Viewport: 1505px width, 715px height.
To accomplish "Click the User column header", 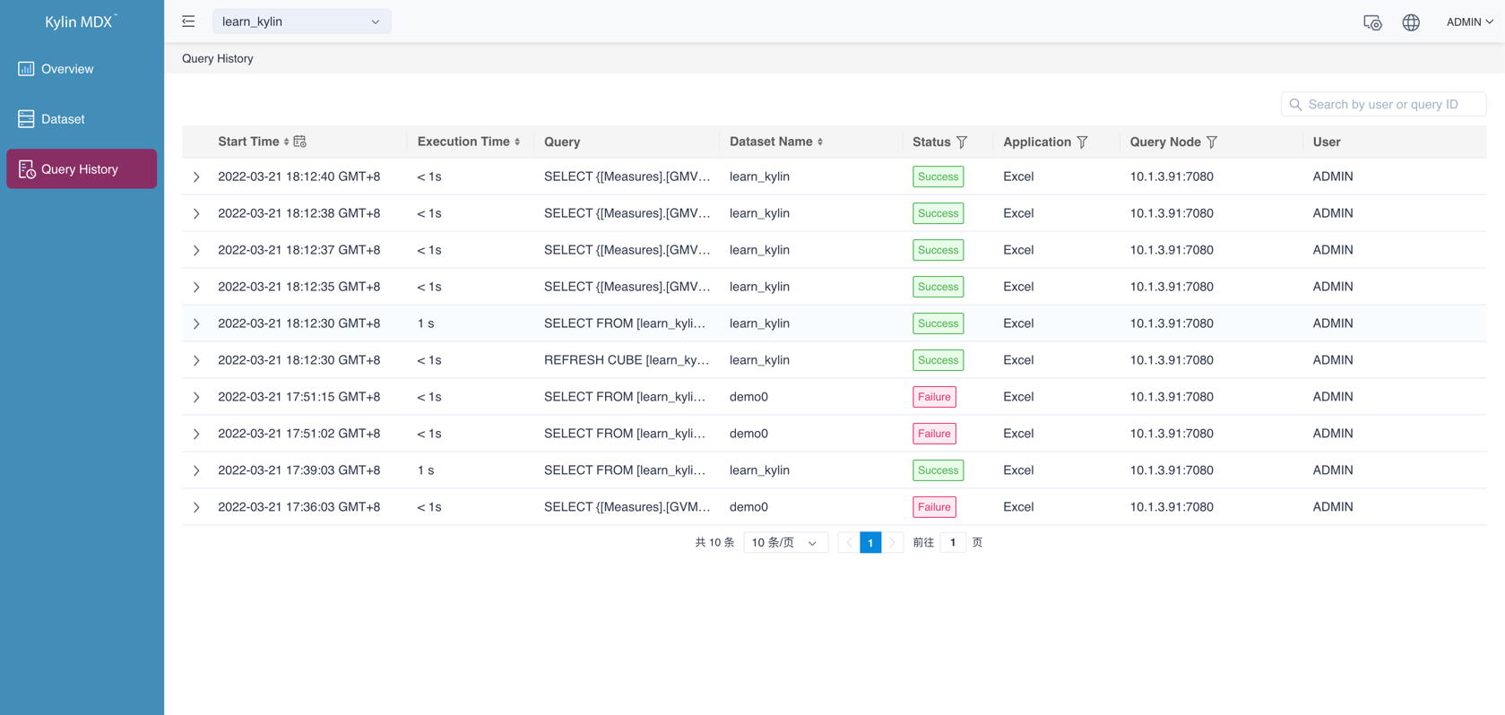I will (x=1327, y=142).
